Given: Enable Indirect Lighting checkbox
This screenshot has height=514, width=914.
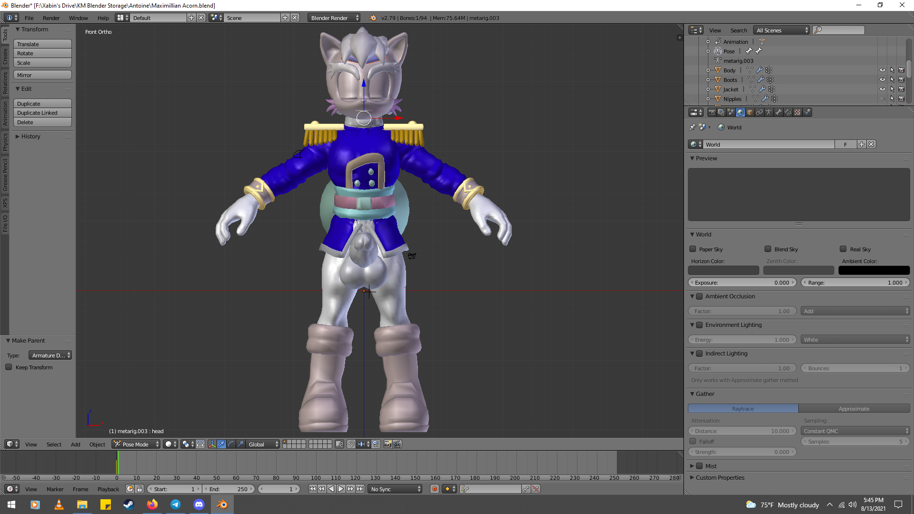Looking at the screenshot, I should pyautogui.click(x=699, y=353).
